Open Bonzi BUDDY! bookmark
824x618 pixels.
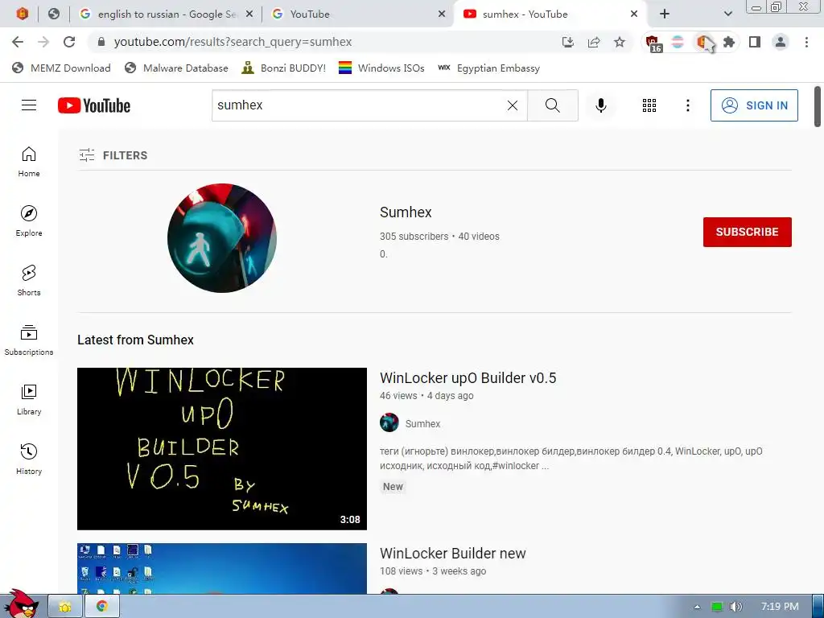click(284, 68)
